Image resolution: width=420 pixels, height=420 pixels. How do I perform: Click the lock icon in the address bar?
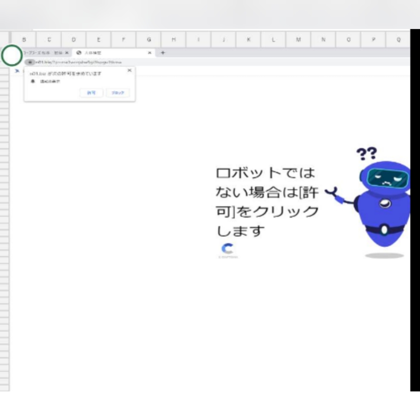[30, 62]
